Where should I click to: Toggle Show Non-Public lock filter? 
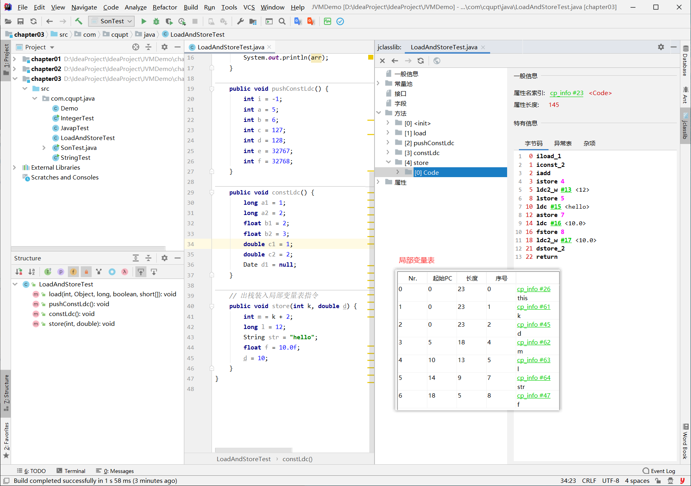click(x=86, y=271)
